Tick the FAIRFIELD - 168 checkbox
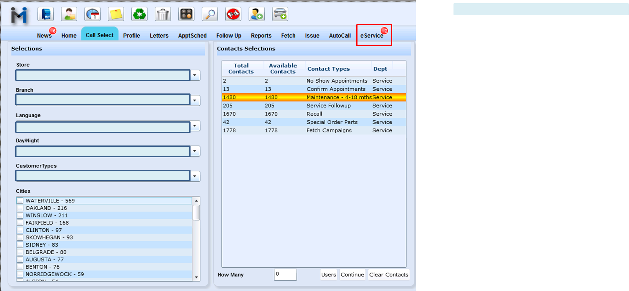This screenshot has width=629, height=291. click(x=20, y=223)
